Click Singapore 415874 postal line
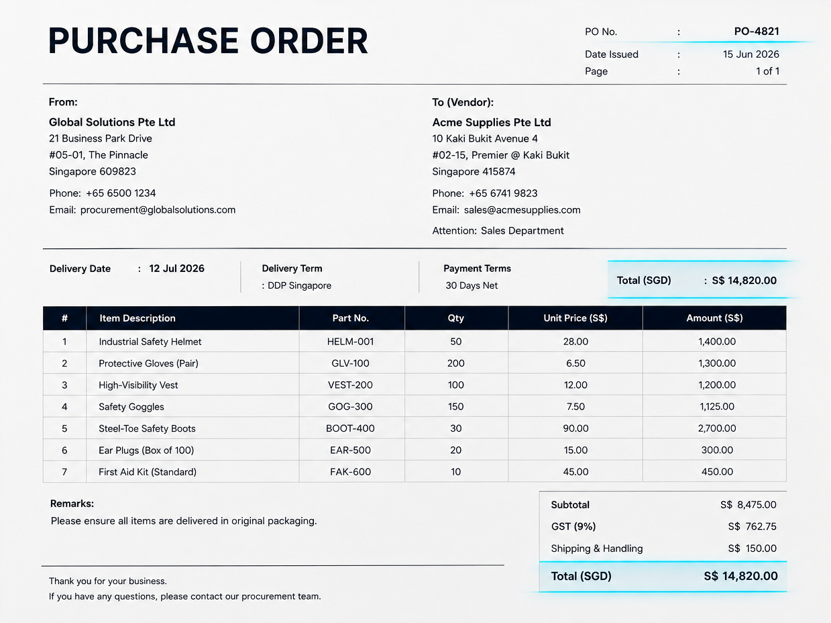 point(474,172)
